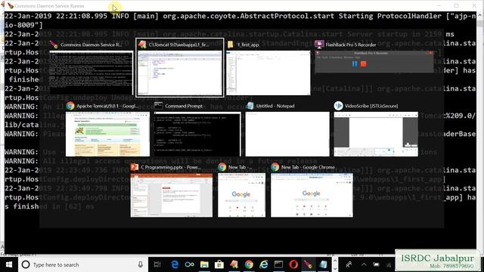Switch to the Commons Daemon Service Runner thumbnail

tap(91, 73)
